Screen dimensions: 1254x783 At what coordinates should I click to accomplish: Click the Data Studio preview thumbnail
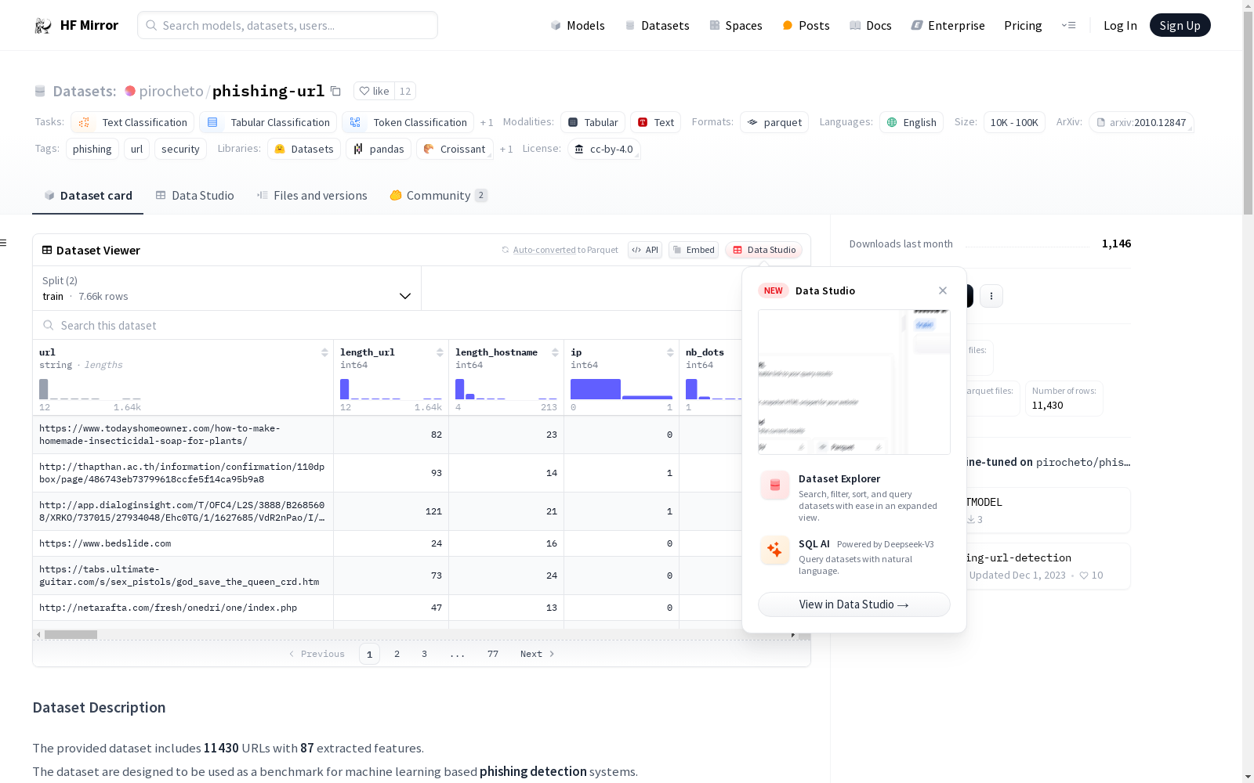point(854,381)
